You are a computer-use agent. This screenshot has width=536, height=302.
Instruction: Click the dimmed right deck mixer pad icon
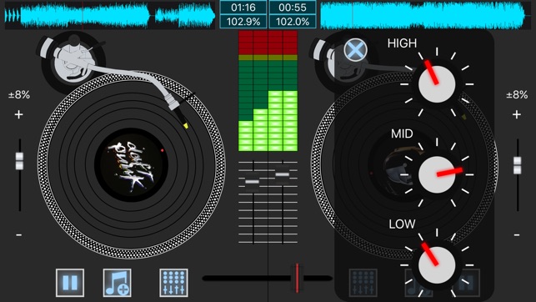[363, 283]
